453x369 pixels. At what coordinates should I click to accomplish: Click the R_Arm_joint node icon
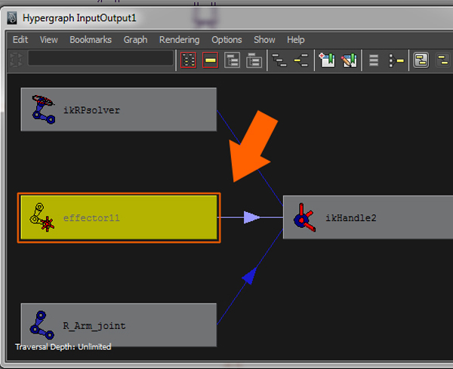tap(42, 325)
